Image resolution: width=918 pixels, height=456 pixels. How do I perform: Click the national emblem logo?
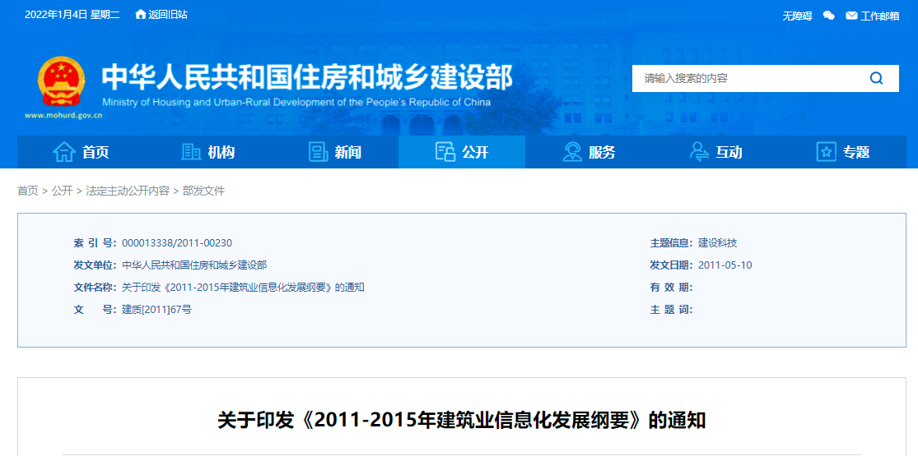click(62, 82)
